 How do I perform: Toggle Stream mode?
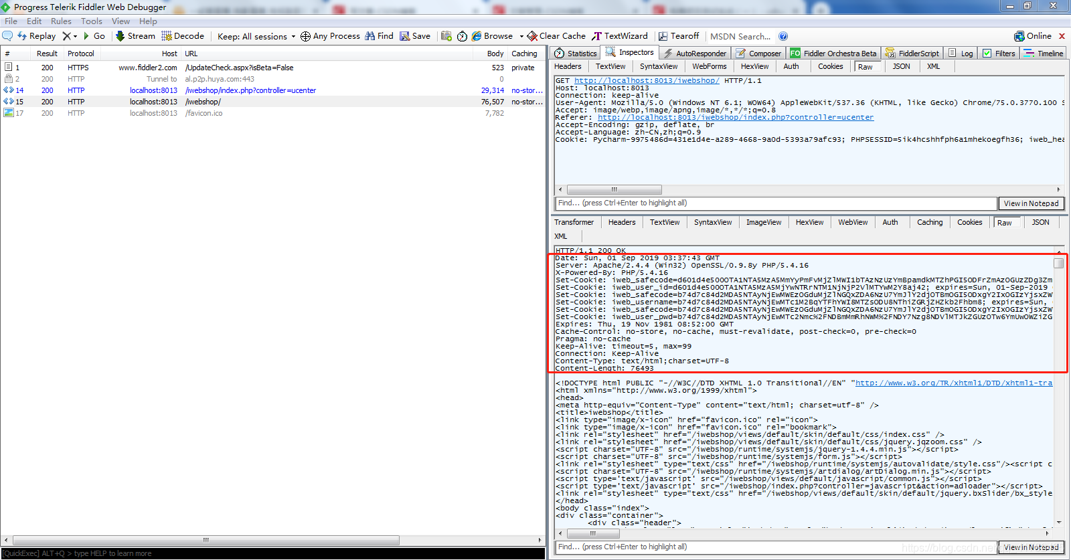click(x=135, y=36)
